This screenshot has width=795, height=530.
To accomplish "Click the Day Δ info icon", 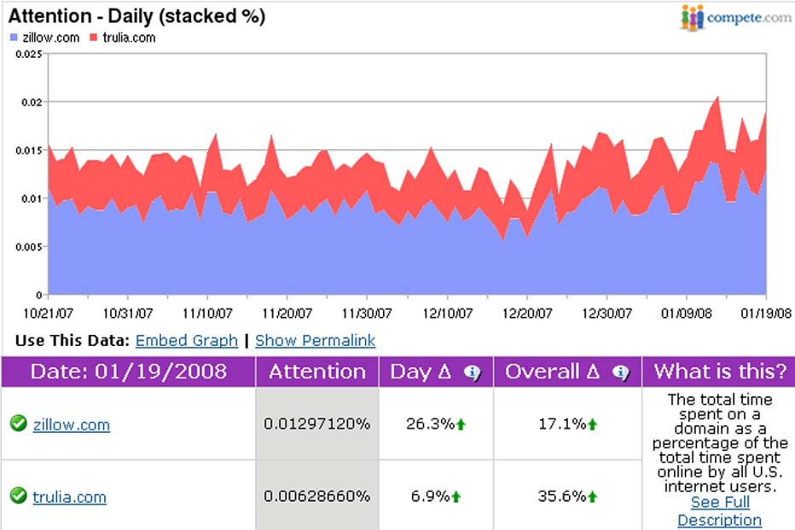I will pyautogui.click(x=473, y=373).
